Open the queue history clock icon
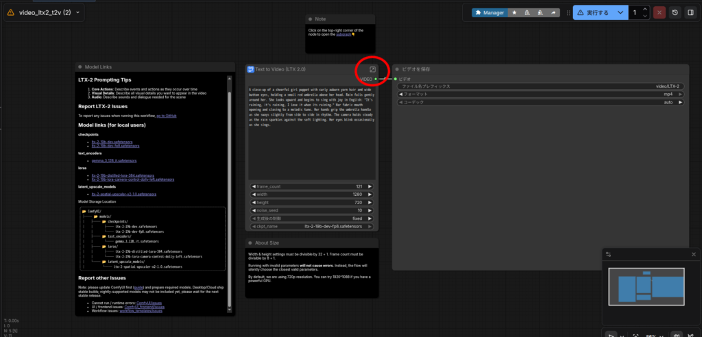 [x=675, y=12]
